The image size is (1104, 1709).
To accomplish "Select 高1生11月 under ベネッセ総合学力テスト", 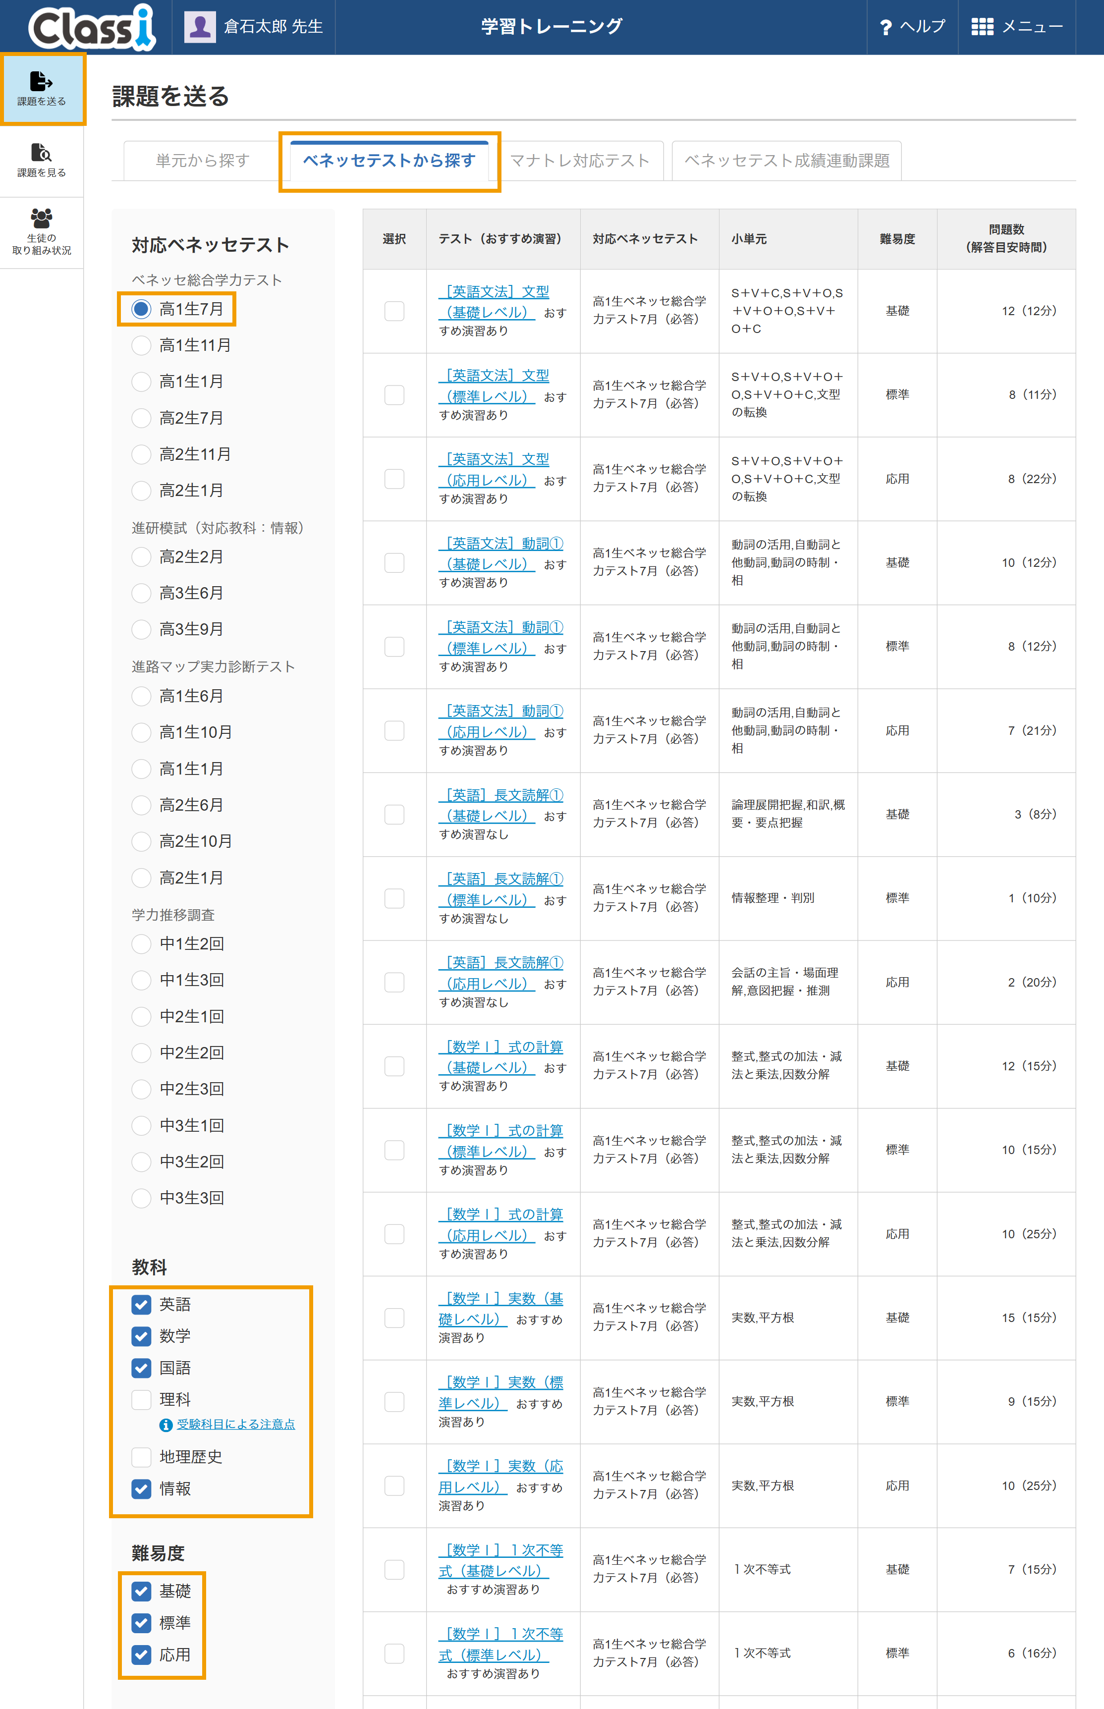I will click(141, 345).
